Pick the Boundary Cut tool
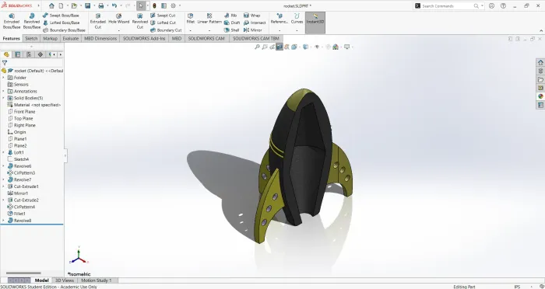Image resolution: width=545 pixels, height=289 pixels. coord(166,30)
